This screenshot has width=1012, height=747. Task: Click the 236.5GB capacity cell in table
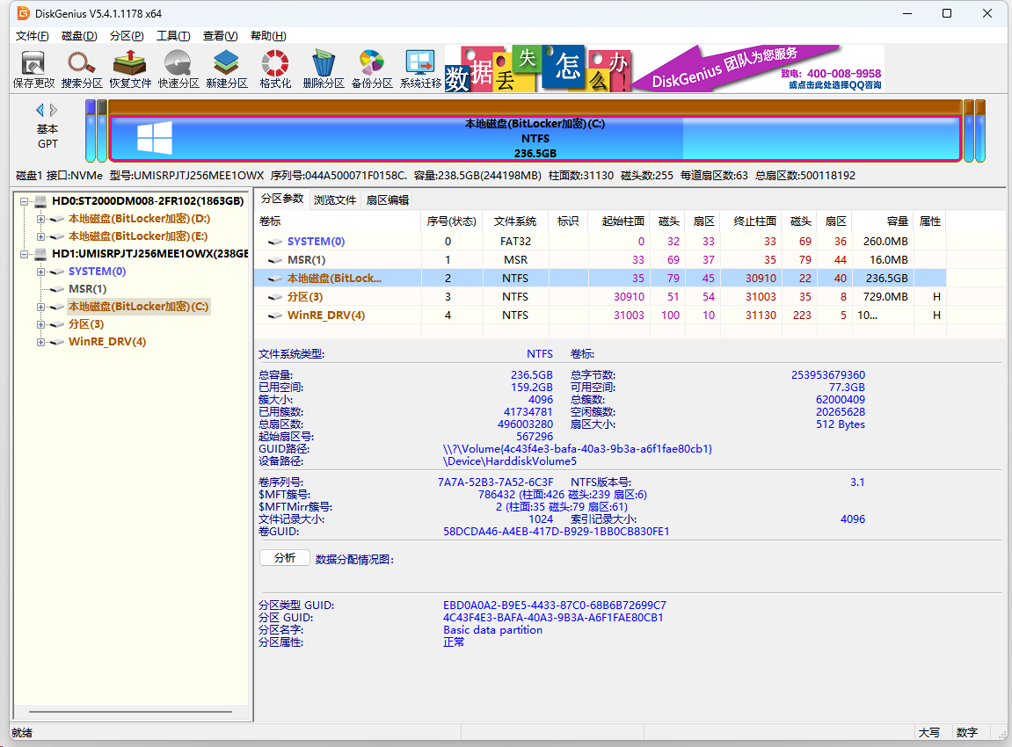click(x=882, y=279)
